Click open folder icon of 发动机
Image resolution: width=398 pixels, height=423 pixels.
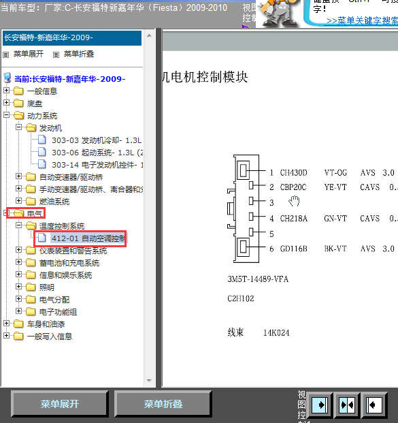(x=31, y=127)
